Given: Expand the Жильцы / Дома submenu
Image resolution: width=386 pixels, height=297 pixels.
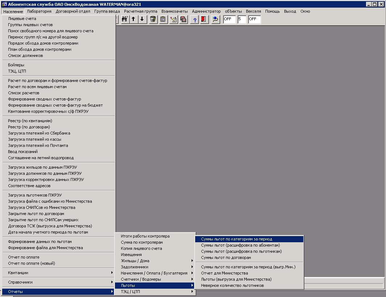Looking at the screenshot, I should (x=155, y=261).
